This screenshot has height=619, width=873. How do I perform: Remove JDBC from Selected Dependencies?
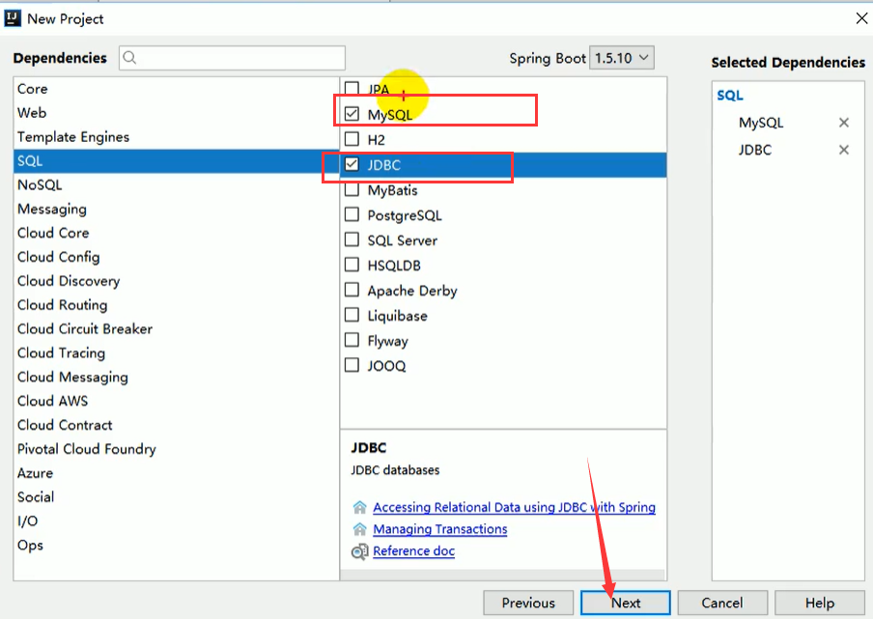coord(843,150)
